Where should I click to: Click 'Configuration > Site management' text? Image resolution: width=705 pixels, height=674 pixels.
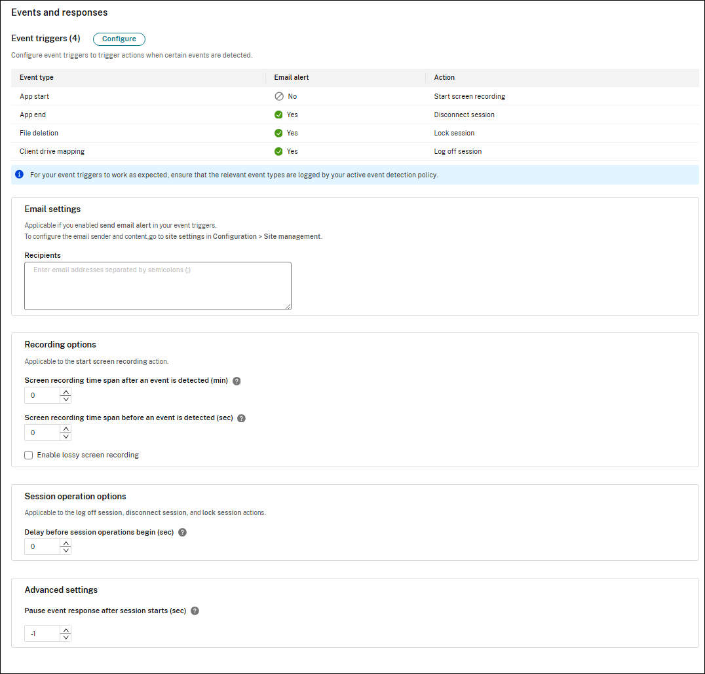(x=267, y=237)
